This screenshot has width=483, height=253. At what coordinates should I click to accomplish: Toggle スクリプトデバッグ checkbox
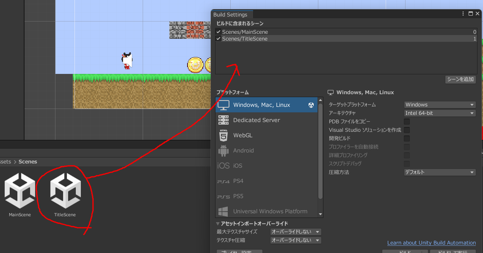407,164
